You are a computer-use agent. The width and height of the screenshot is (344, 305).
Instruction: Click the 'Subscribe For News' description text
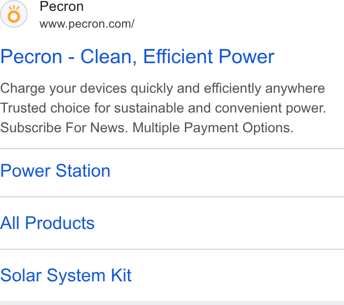click(64, 128)
